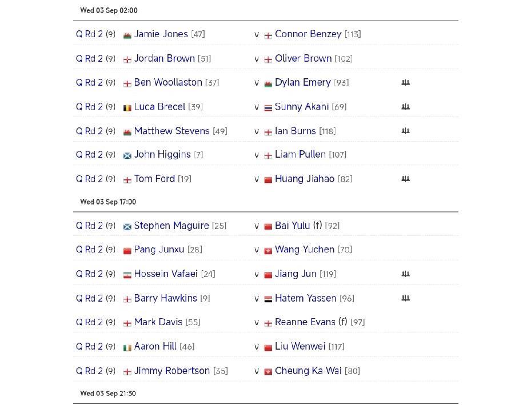
Task: Open John Higgins player profile link
Action: click(162, 154)
